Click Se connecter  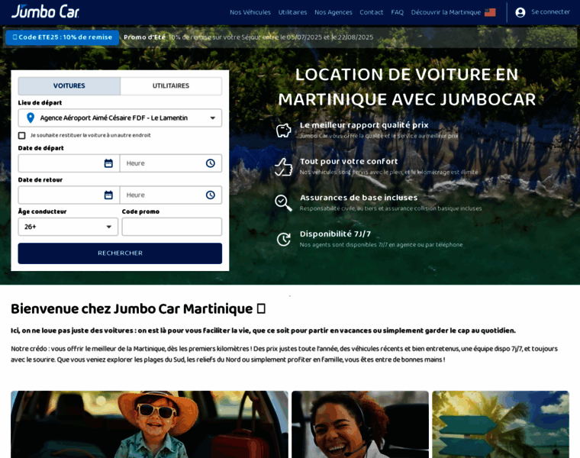click(x=550, y=12)
